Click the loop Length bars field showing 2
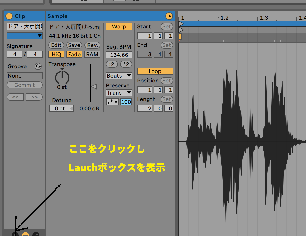Screen dimensions: 306x236 [x=144, y=108]
